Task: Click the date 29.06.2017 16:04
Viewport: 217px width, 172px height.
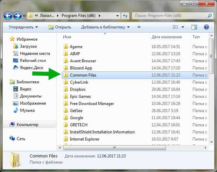Action: coord(166,89)
